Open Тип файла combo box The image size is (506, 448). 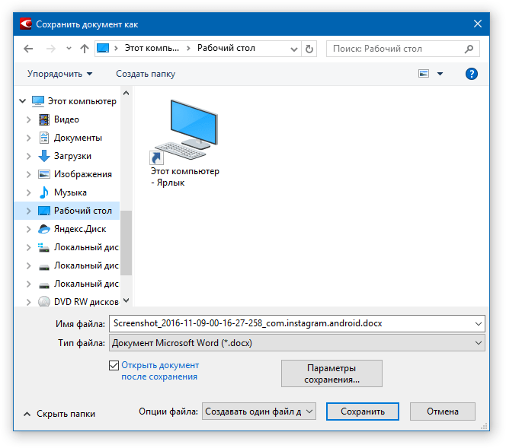(x=297, y=343)
